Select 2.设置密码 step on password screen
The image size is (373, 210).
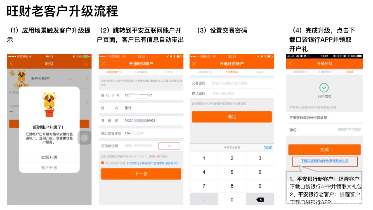point(232,72)
